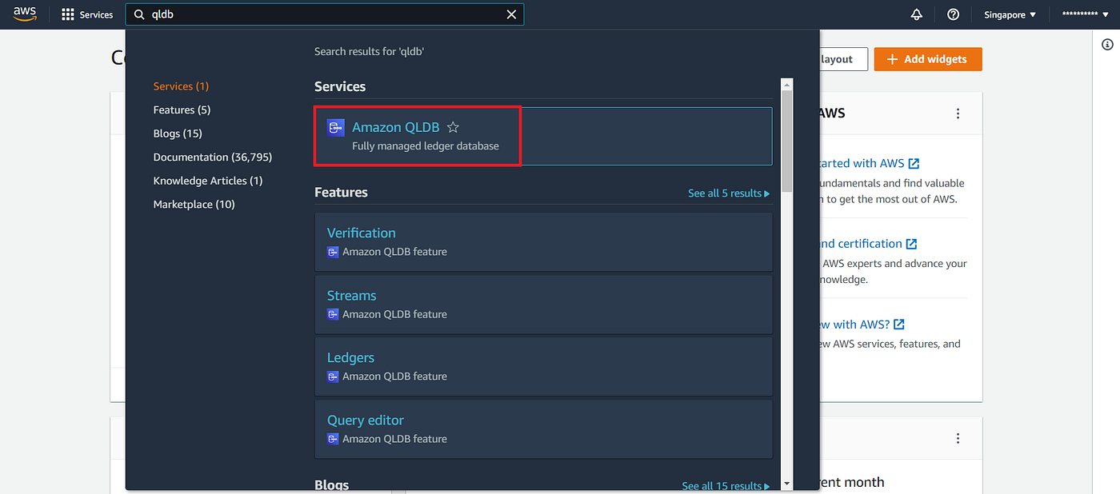Select the Services (1) category
1120x494 pixels.
click(x=180, y=86)
